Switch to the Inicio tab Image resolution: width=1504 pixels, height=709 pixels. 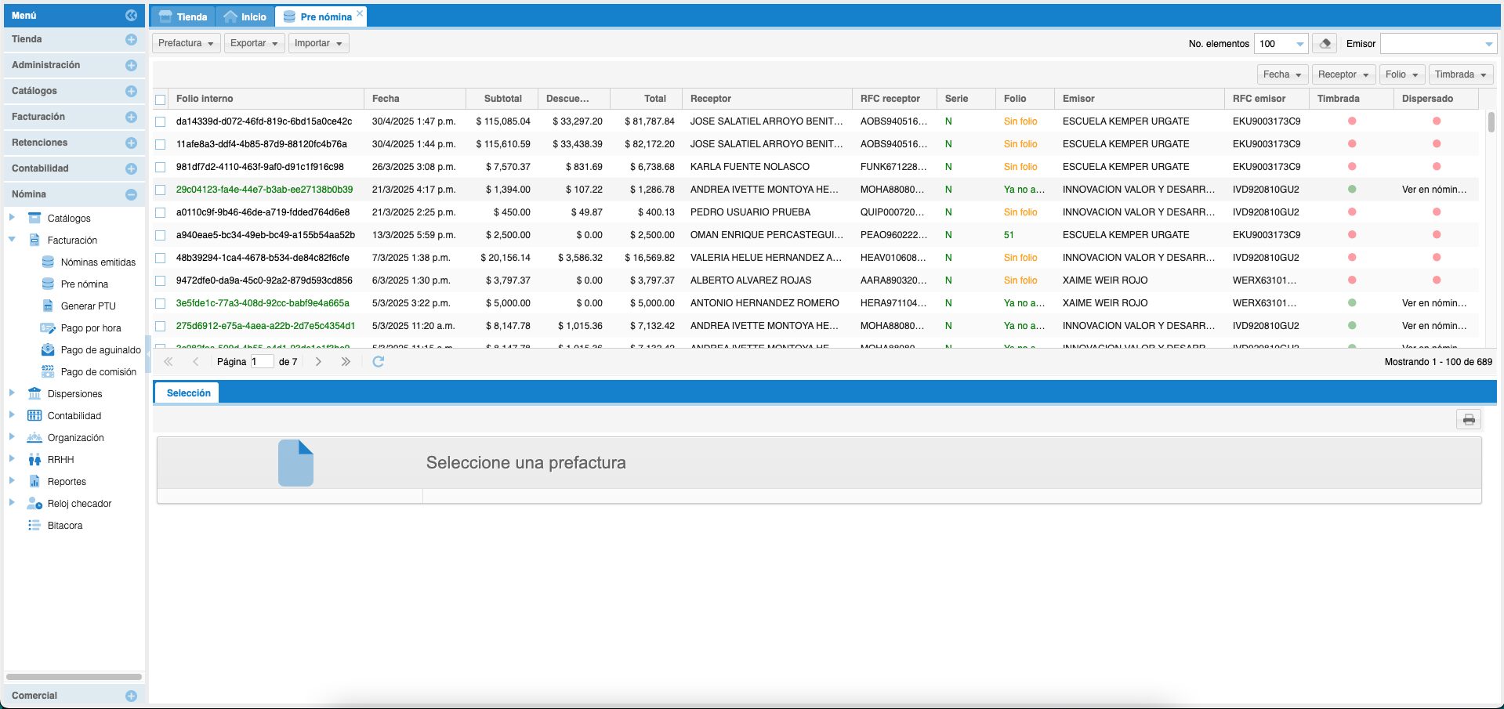(245, 16)
